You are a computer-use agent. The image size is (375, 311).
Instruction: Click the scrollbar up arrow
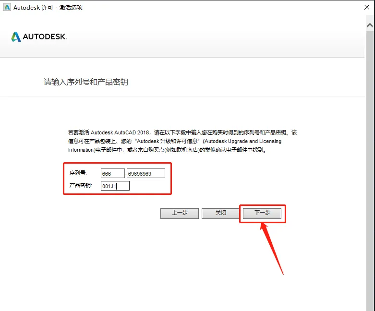click(x=370, y=25)
